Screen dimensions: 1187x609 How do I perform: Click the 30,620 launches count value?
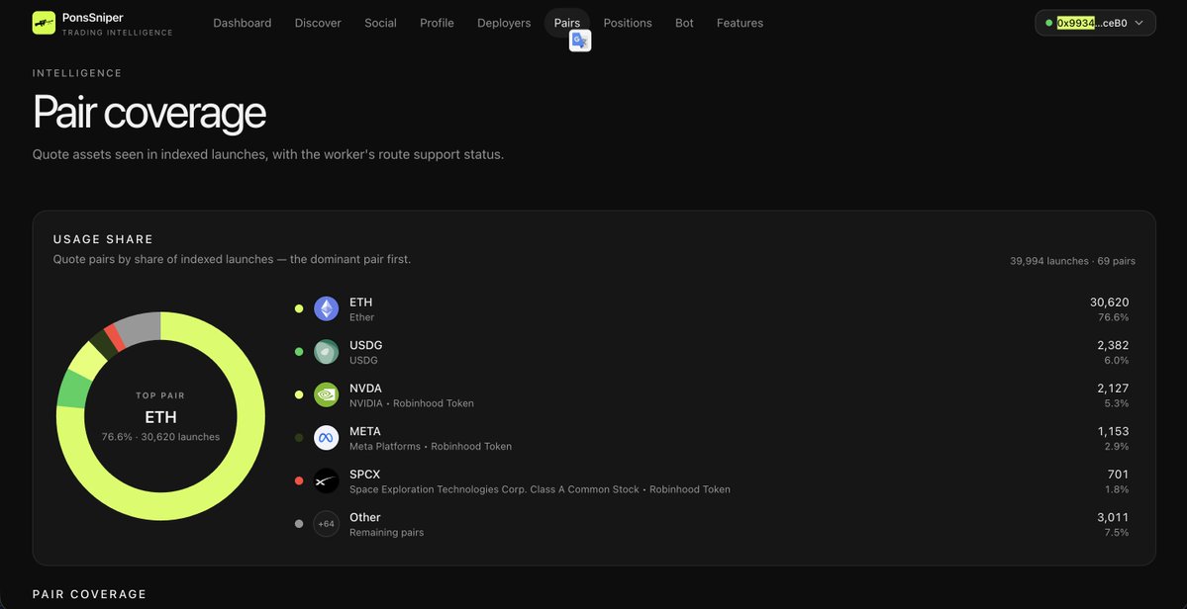(1109, 303)
